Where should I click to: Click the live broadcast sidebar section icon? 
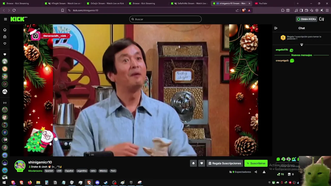click(x=5, y=103)
